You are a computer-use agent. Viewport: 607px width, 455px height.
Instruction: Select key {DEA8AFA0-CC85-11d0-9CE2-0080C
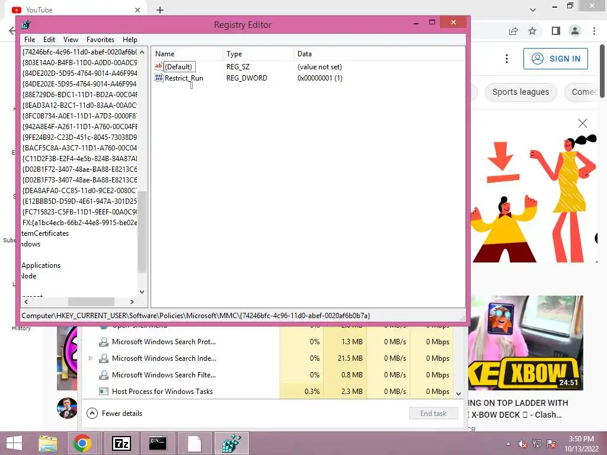click(79, 191)
